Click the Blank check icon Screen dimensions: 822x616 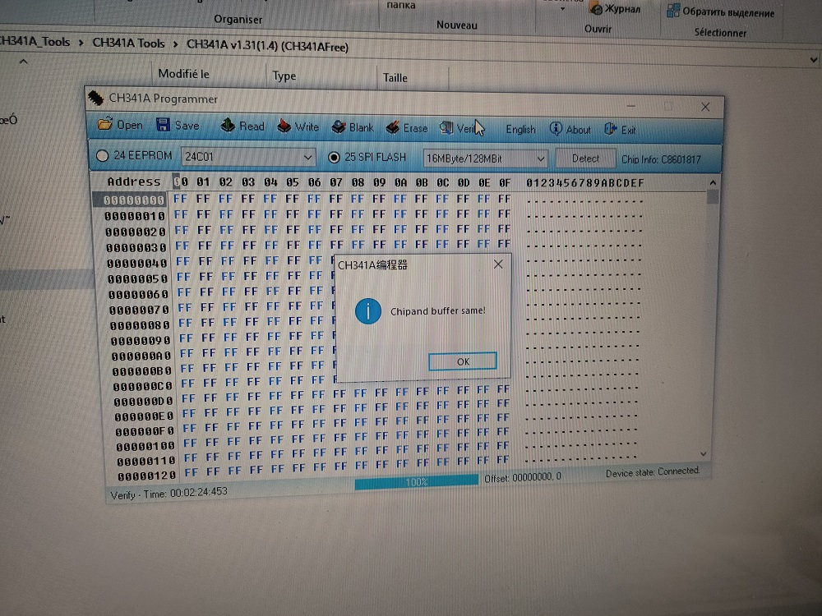339,126
